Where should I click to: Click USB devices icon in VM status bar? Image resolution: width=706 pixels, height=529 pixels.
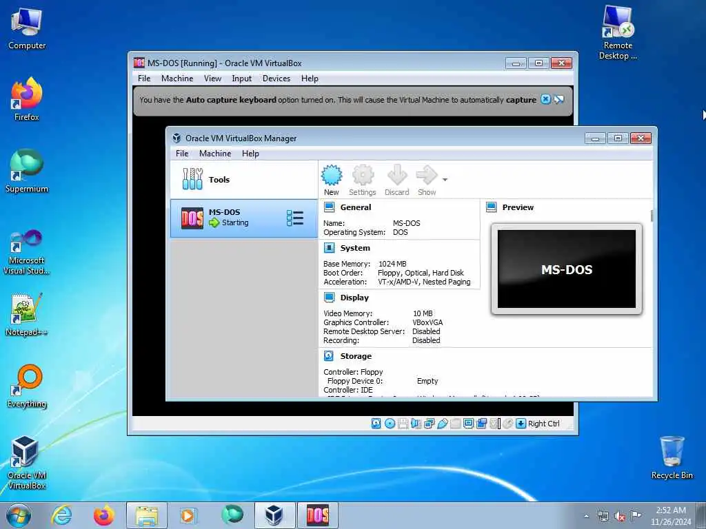(442, 424)
